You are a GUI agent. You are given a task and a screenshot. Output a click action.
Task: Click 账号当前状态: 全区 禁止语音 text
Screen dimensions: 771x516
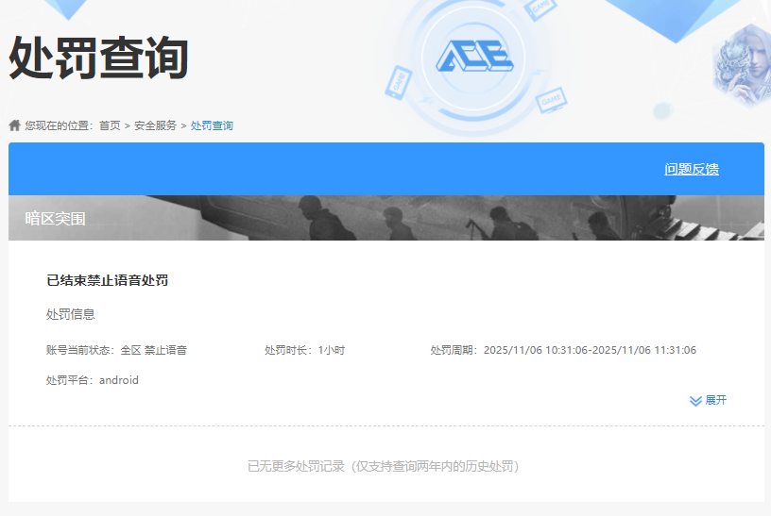click(116, 350)
